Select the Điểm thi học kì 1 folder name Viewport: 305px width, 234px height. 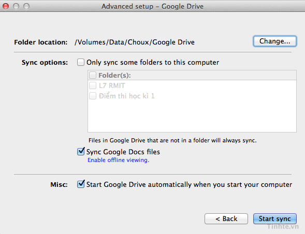click(x=127, y=96)
